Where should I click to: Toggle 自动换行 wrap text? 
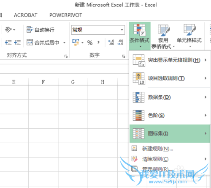point(41,30)
